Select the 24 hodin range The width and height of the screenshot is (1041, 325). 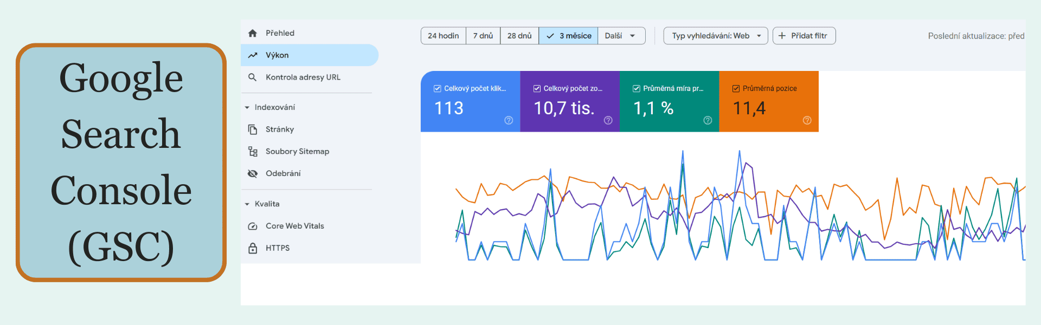(444, 36)
